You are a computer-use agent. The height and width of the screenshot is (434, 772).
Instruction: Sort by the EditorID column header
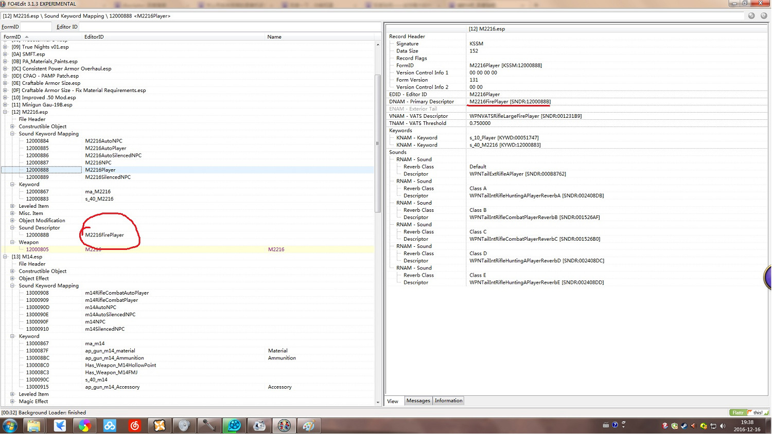coord(94,37)
